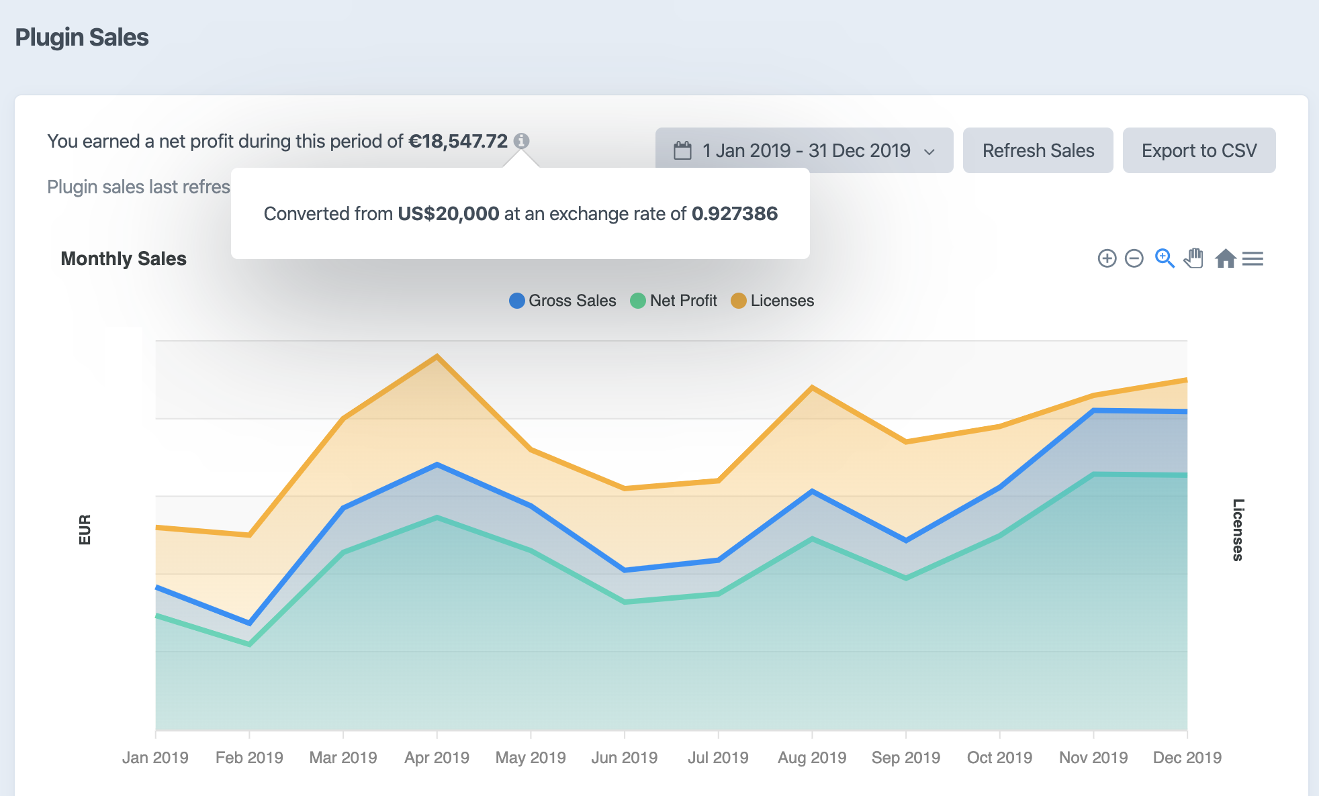Click the chart zoom in plus icon

pos(1107,258)
